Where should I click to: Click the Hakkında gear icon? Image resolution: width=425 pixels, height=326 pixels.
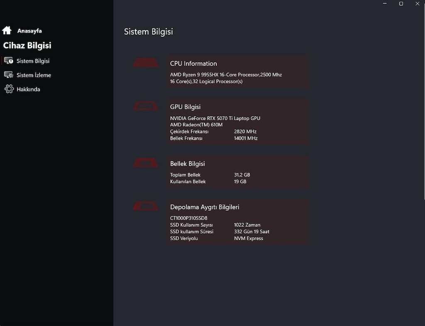pos(9,89)
